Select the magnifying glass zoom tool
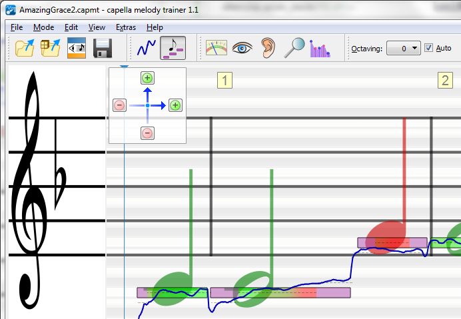Viewport: 461px width, 319px height. [294, 48]
